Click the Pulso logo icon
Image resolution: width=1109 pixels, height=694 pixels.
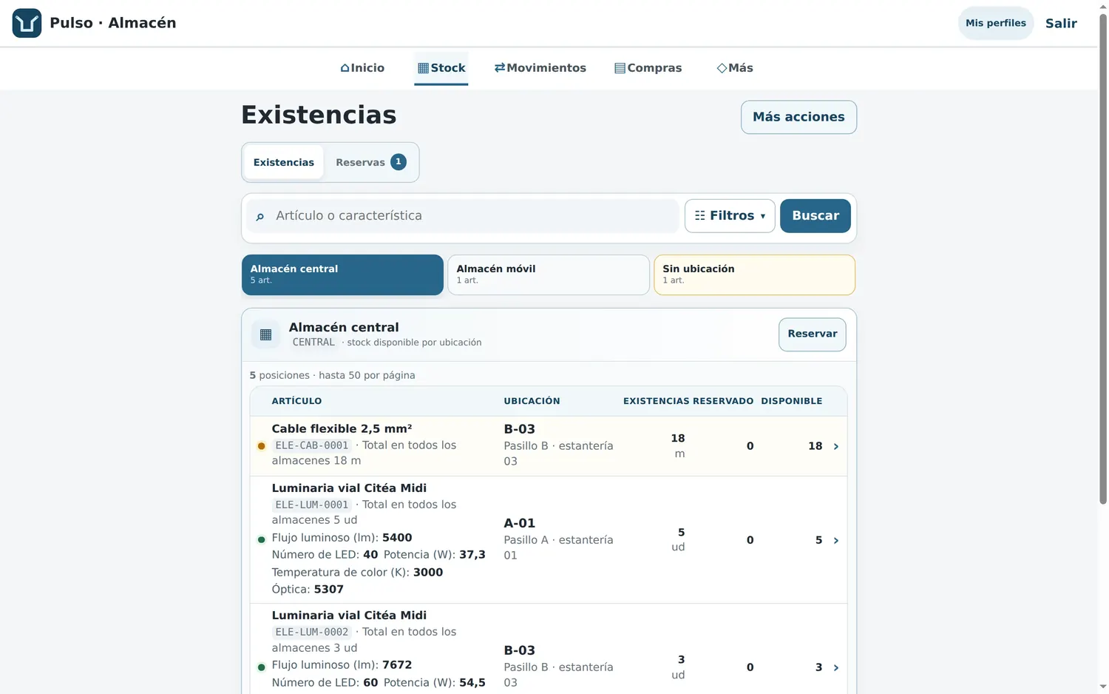click(27, 23)
